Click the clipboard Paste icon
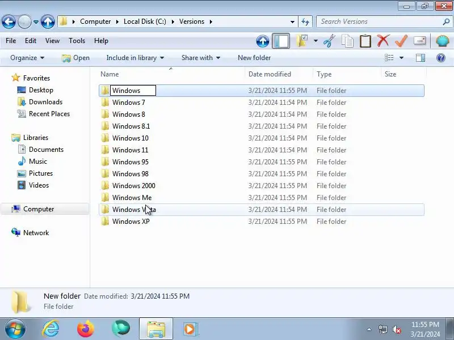454x340 pixels. [365, 41]
